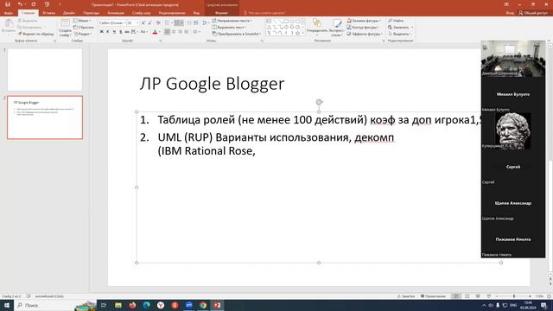This screenshot has width=553, height=311.
Task: Toggle the bulleted list
Action: point(168,23)
